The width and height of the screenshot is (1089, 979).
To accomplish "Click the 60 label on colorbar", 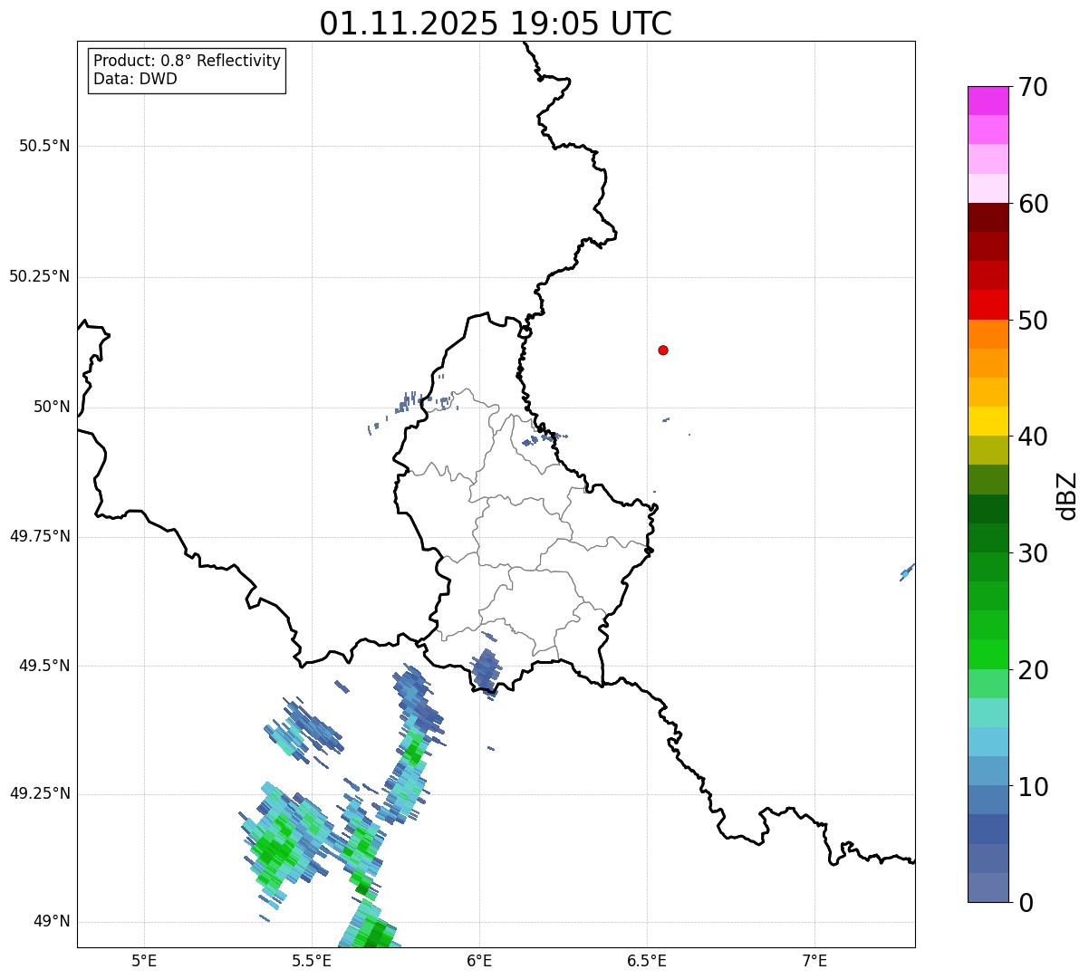I will coord(1033,204).
